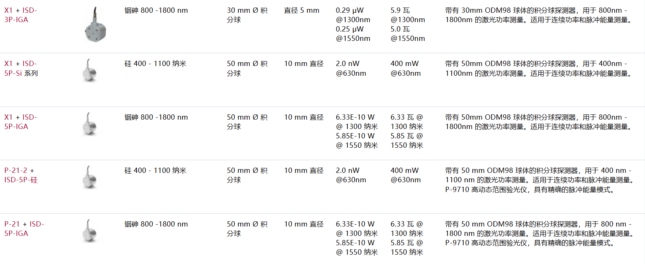The height and width of the screenshot is (264, 645).
Task: Click the 5.9 瓦 @1300nm max power value
Action: click(408, 15)
